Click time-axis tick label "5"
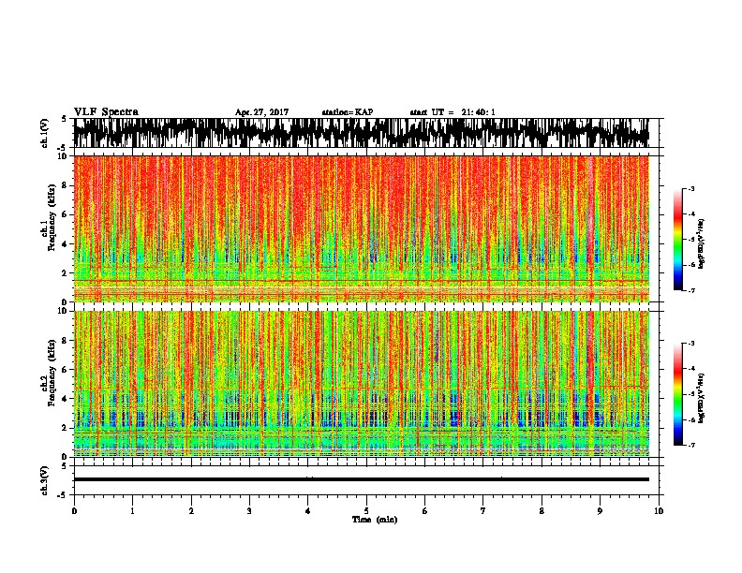This screenshot has height=573, width=742. (x=366, y=511)
